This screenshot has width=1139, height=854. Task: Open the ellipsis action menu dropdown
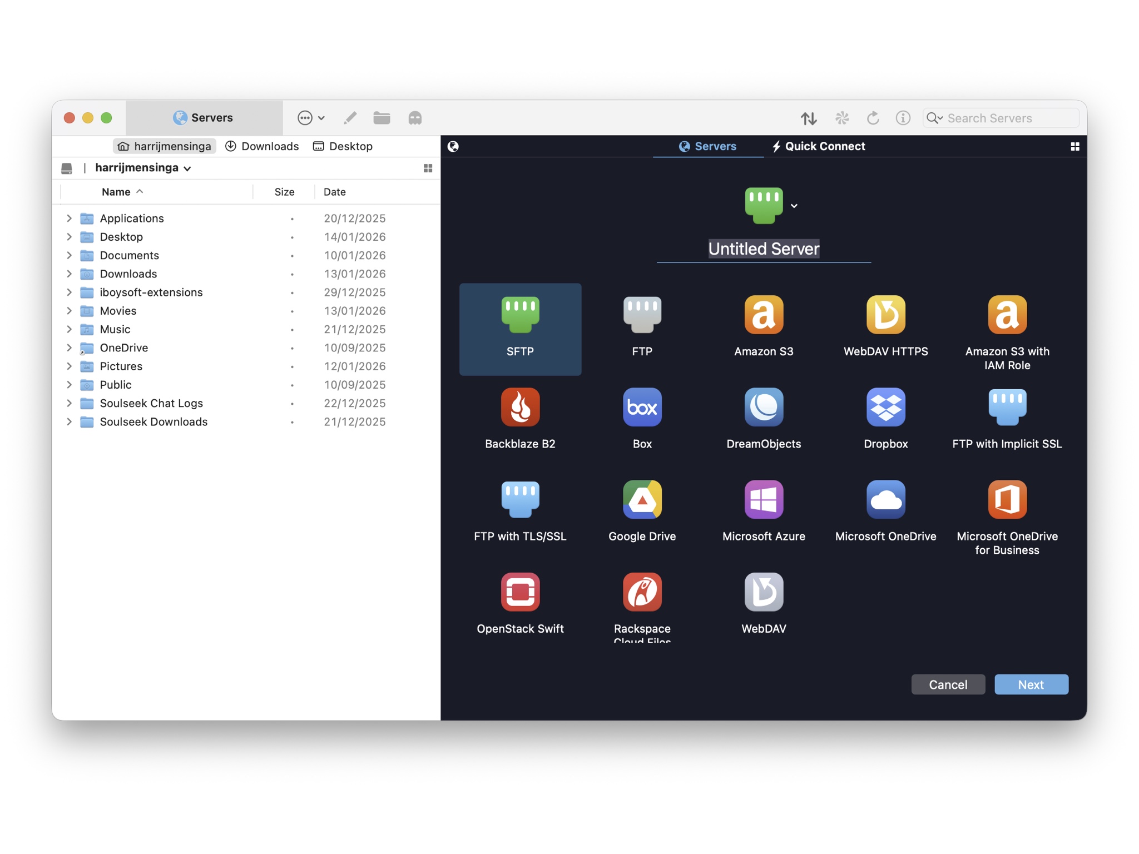pos(311,118)
